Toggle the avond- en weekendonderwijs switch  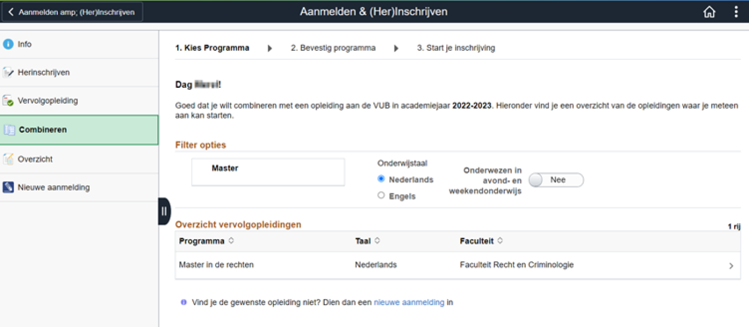coord(556,180)
